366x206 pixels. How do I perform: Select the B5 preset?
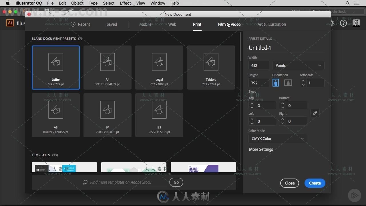tap(159, 115)
